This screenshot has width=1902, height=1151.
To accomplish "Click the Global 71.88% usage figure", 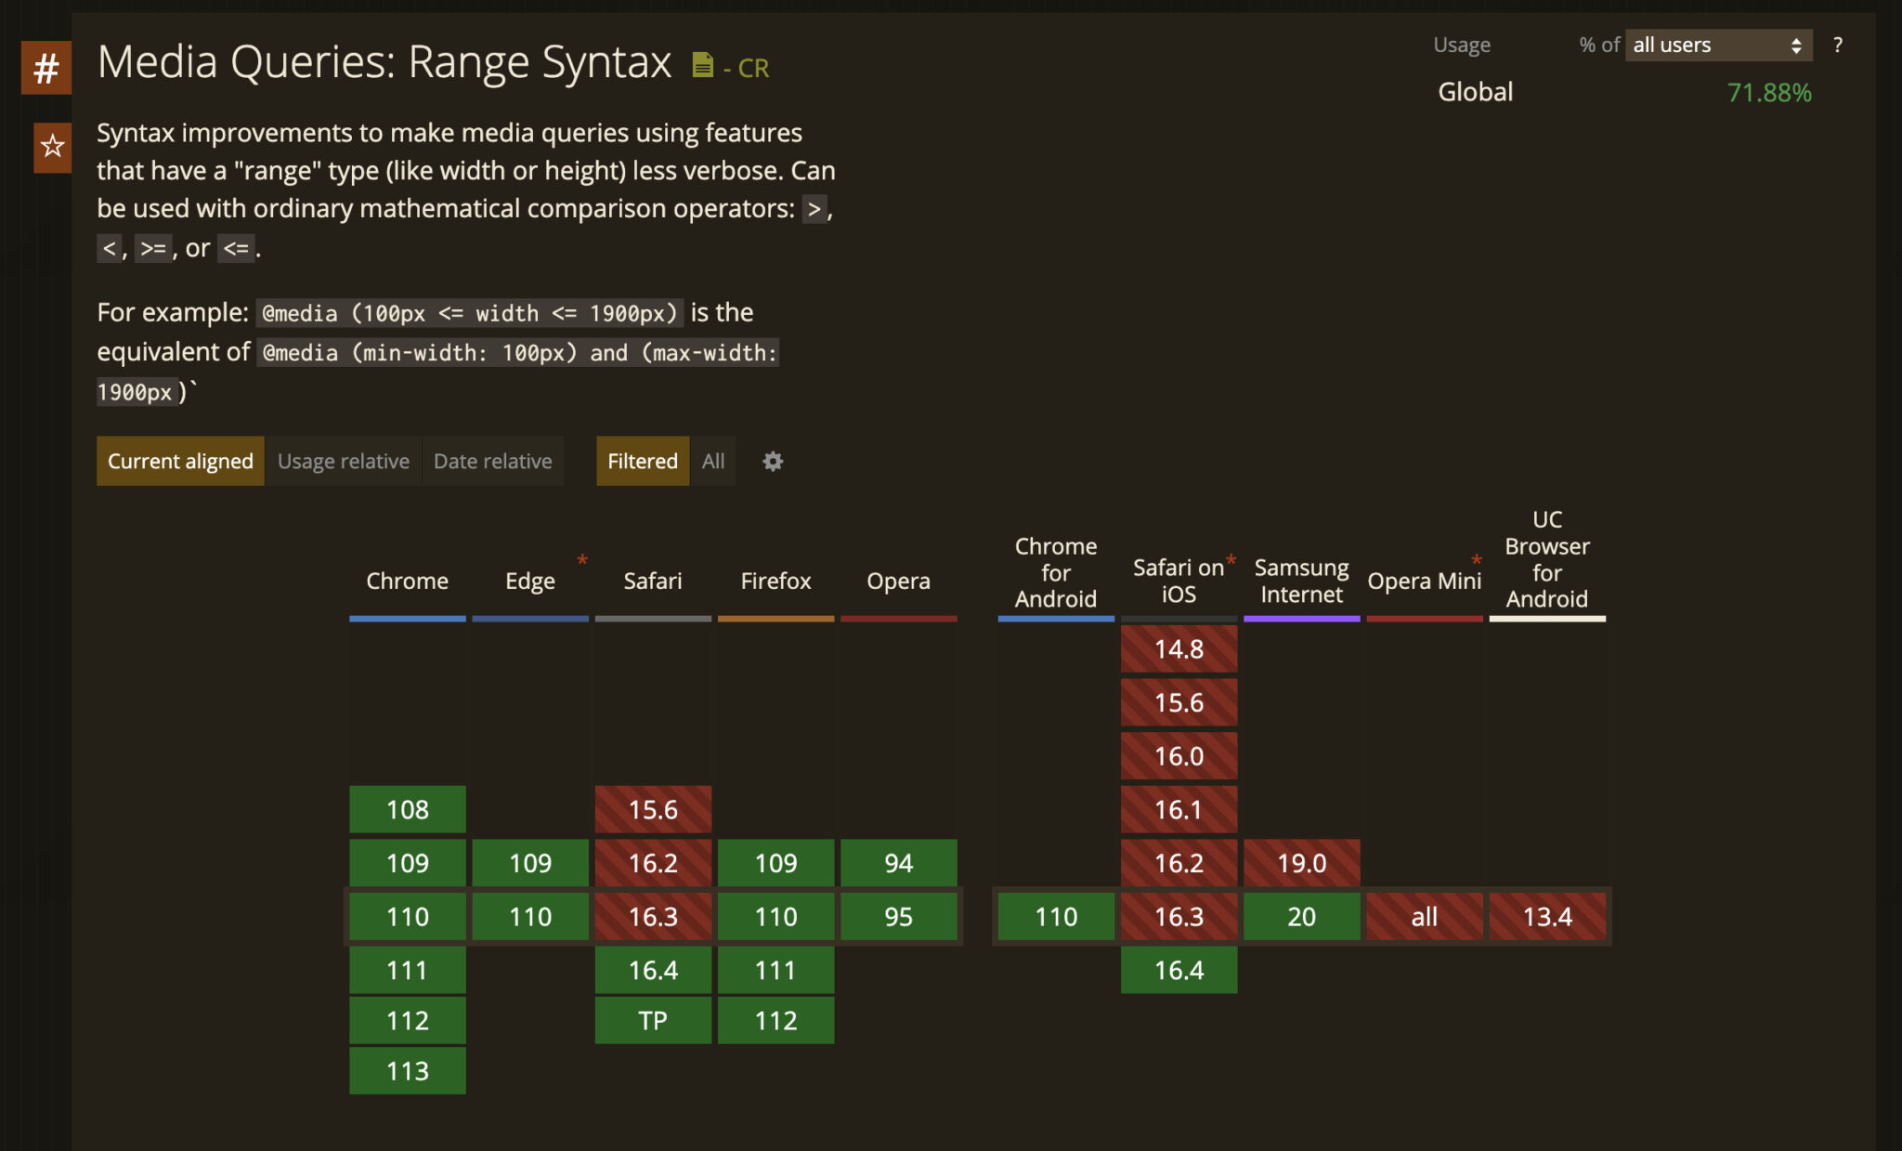I will coord(1769,92).
